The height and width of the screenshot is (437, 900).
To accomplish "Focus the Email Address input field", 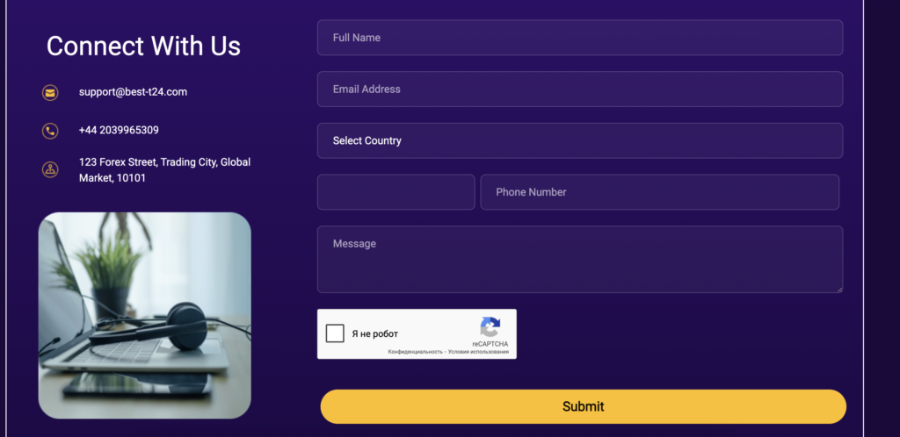I will point(580,89).
